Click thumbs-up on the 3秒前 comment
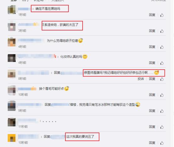Screen dimensions: 174x147 pyautogui.click(x=162, y=31)
